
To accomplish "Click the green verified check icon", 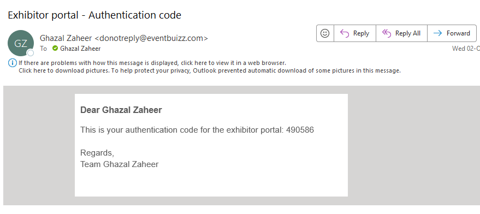I will pyautogui.click(x=55, y=48).
